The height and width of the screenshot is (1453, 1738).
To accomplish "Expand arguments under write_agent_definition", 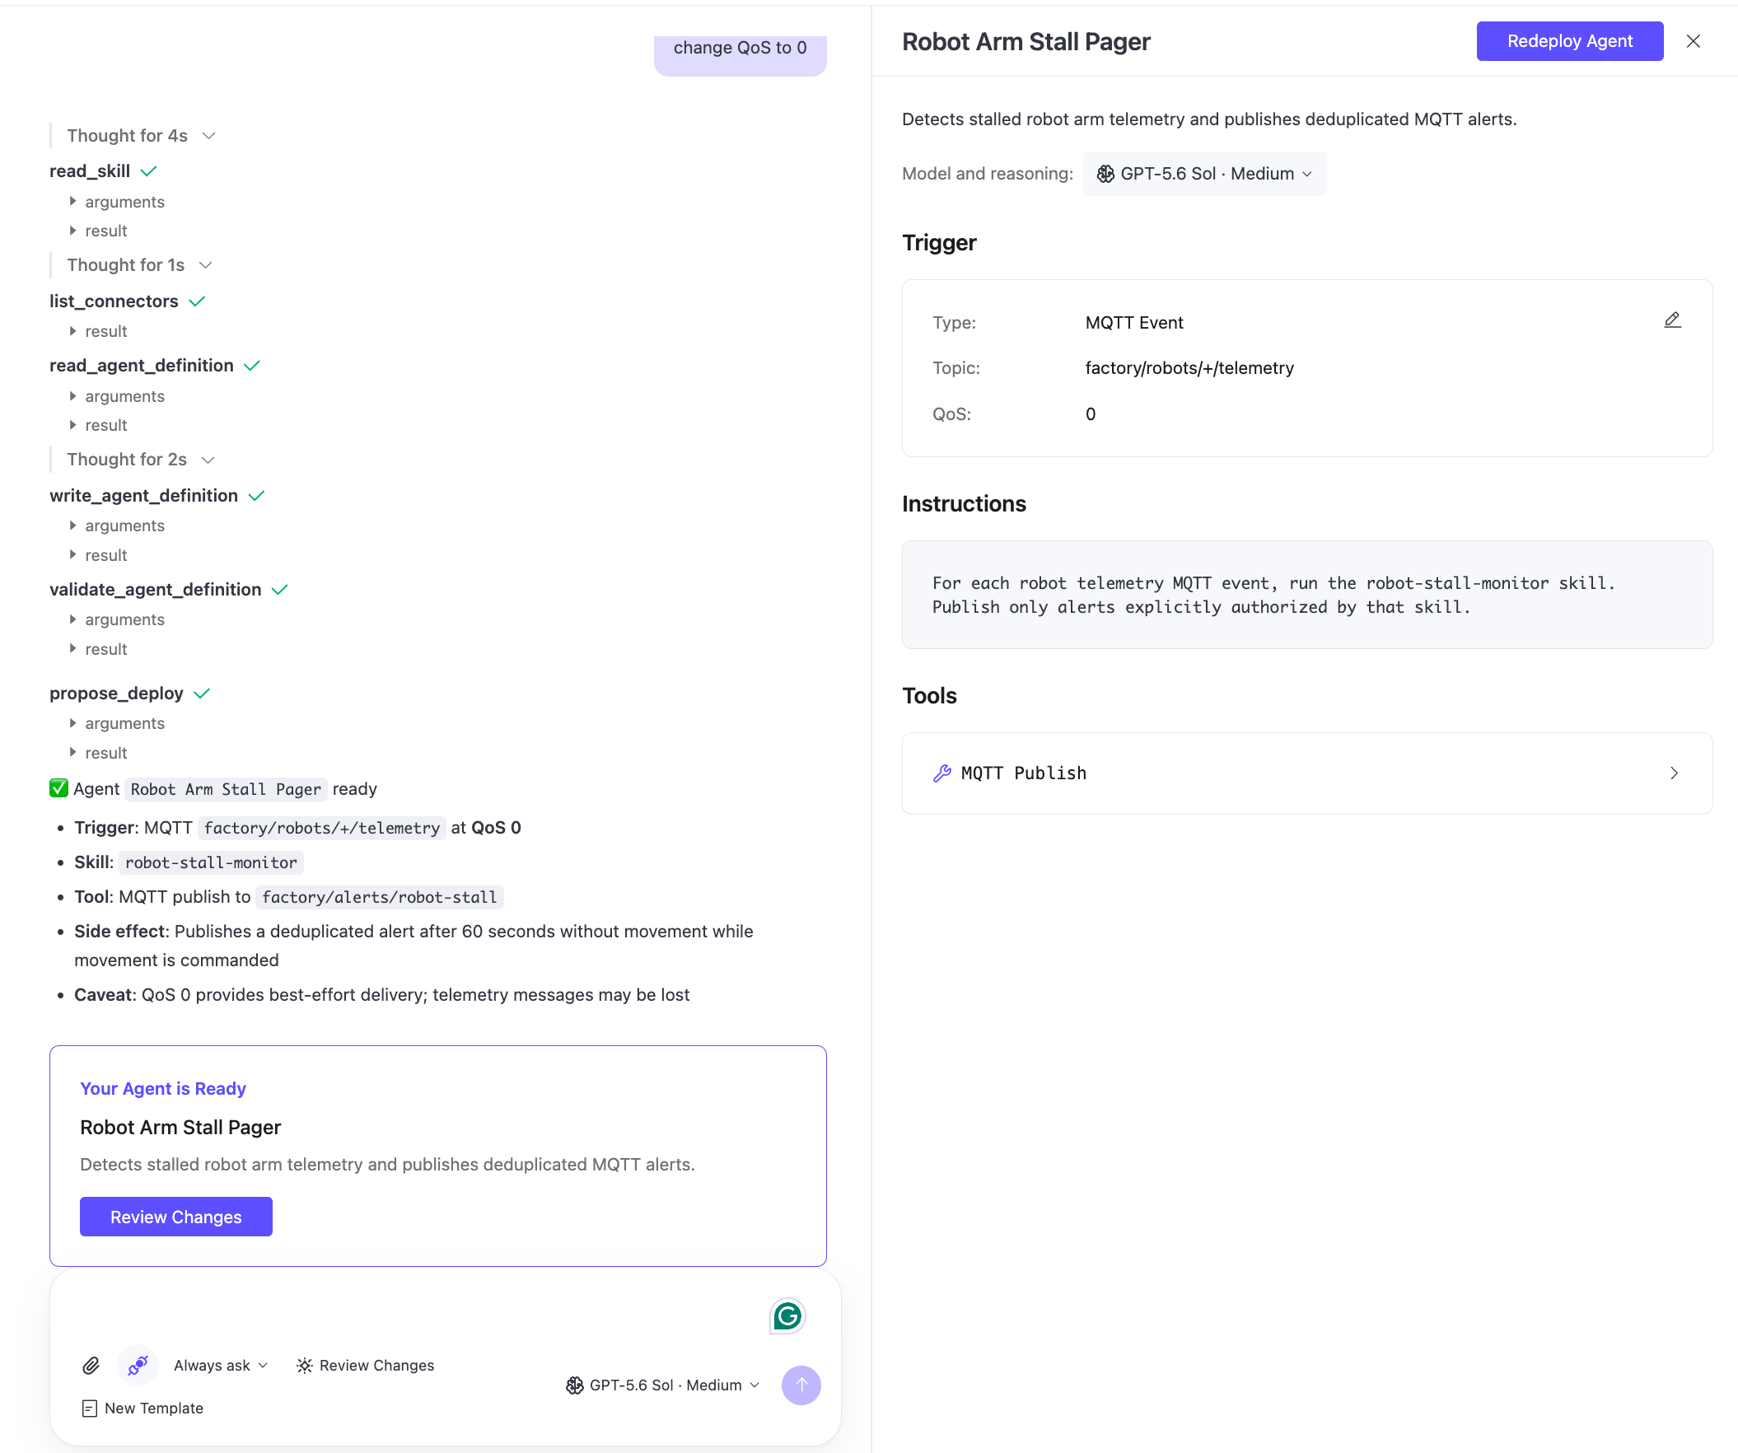I will [x=117, y=526].
